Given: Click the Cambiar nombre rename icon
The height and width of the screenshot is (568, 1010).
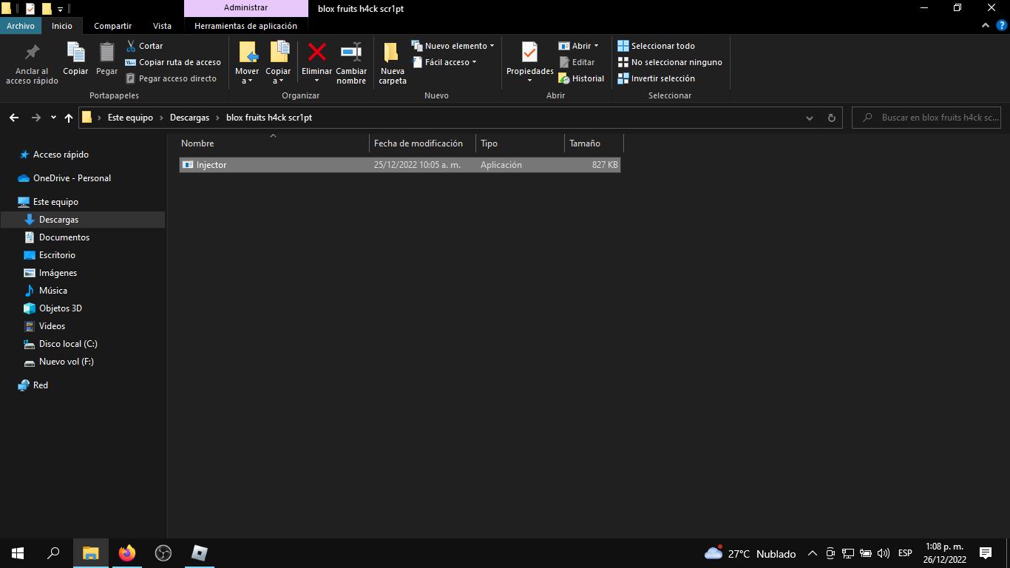Looking at the screenshot, I should pyautogui.click(x=350, y=53).
